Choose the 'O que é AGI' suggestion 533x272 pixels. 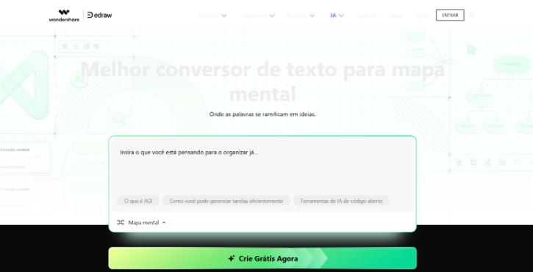138,201
